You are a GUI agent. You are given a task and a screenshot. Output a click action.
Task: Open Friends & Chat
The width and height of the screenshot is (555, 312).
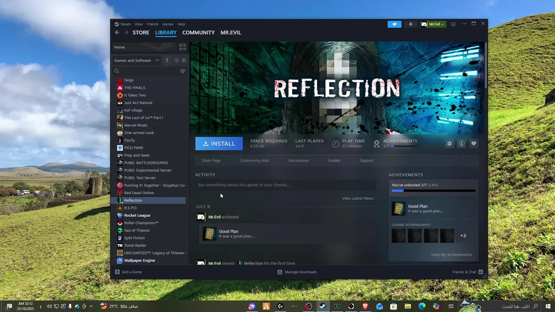[467, 272]
